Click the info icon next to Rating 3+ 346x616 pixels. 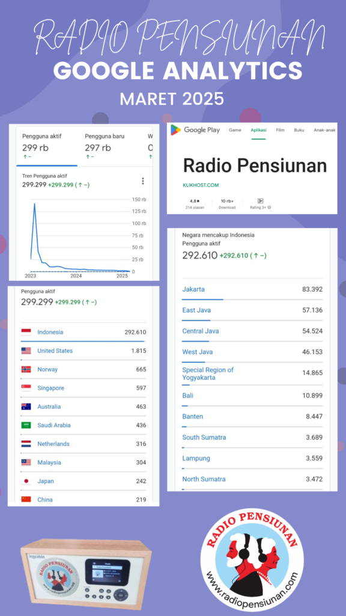tap(270, 208)
